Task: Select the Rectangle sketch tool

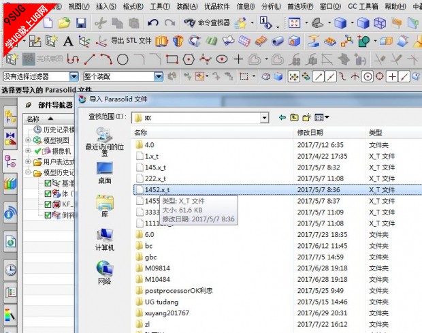Action: coord(172,59)
